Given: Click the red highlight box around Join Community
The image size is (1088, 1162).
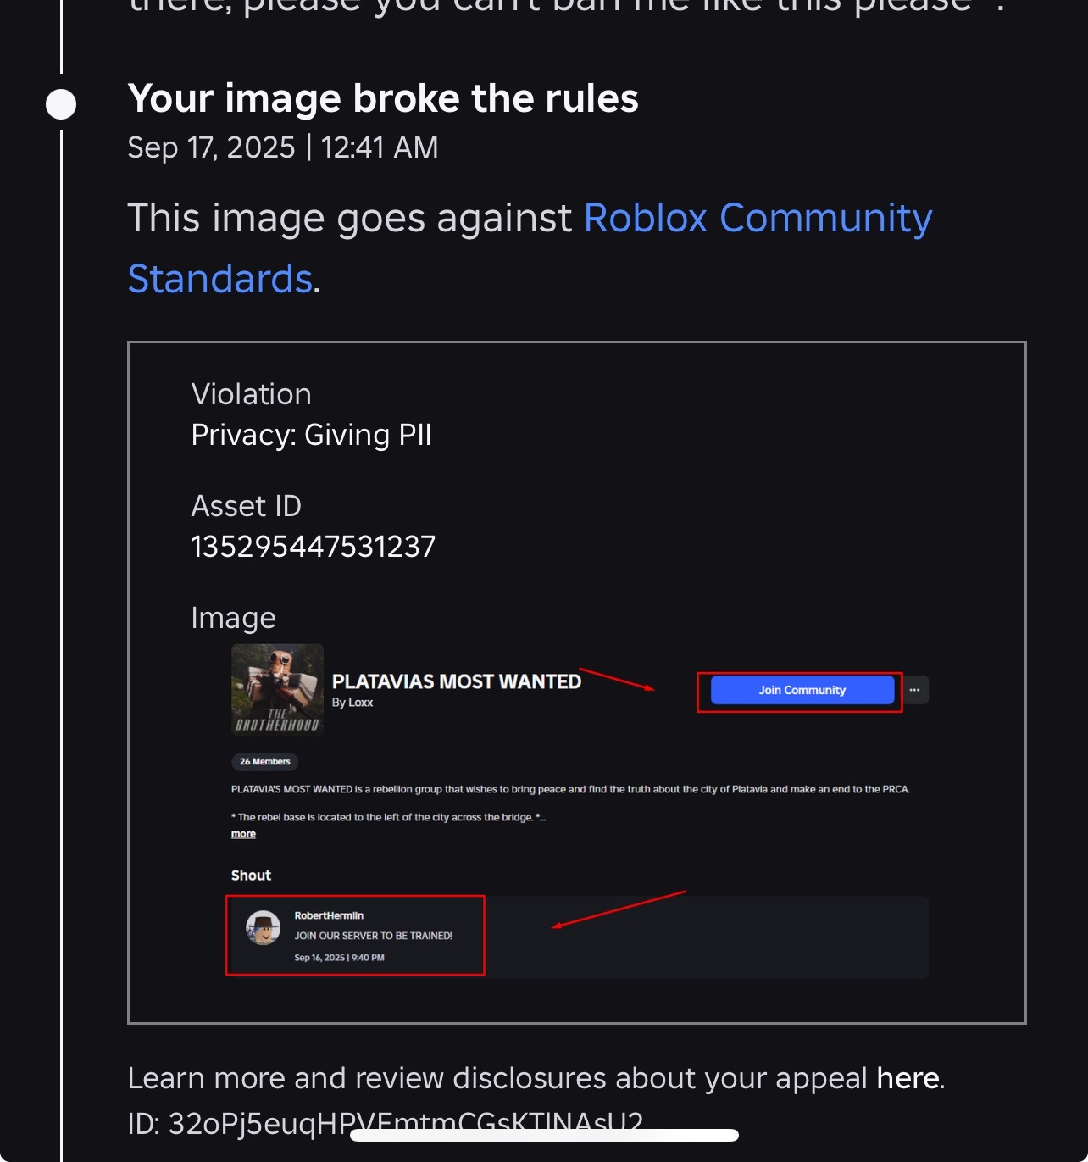Looking at the screenshot, I should (x=799, y=690).
